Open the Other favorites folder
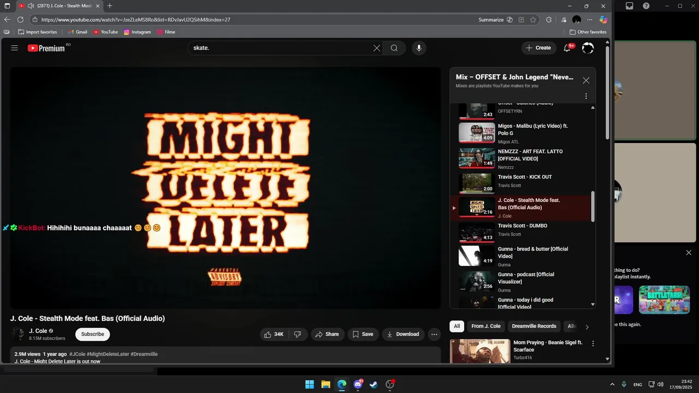The image size is (699, 393). click(x=588, y=32)
